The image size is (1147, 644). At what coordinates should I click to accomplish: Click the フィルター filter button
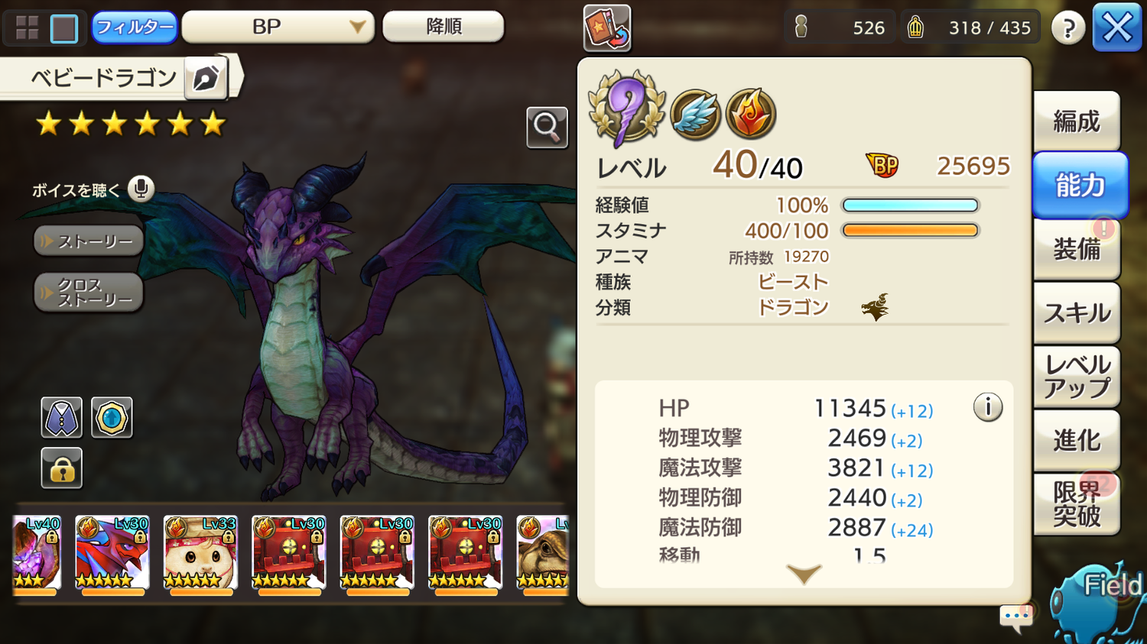pyautogui.click(x=135, y=28)
